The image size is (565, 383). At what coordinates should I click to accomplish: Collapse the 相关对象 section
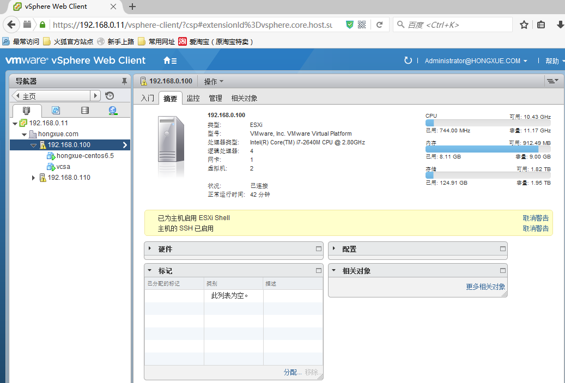coord(334,270)
